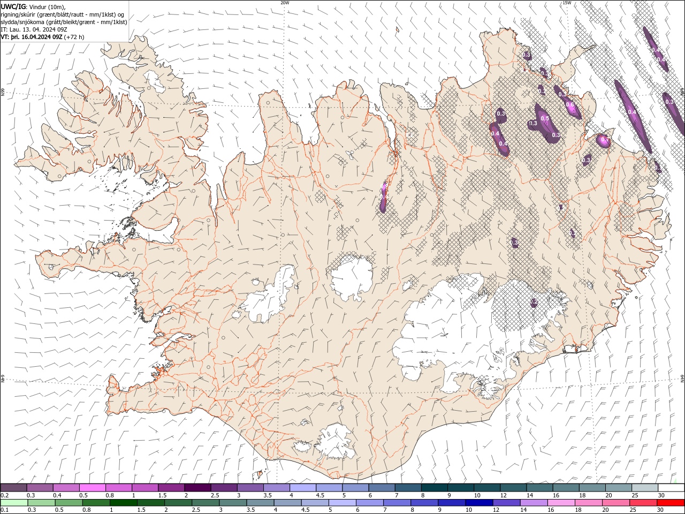Image resolution: width=685 pixels, height=514 pixels.
Task: Click the 64N latitude label on the right edge
Action: click(682, 379)
